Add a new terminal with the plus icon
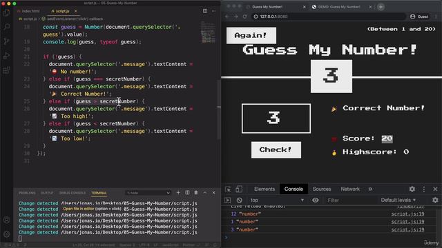The height and width of the screenshot is (248, 442). pos(178,193)
